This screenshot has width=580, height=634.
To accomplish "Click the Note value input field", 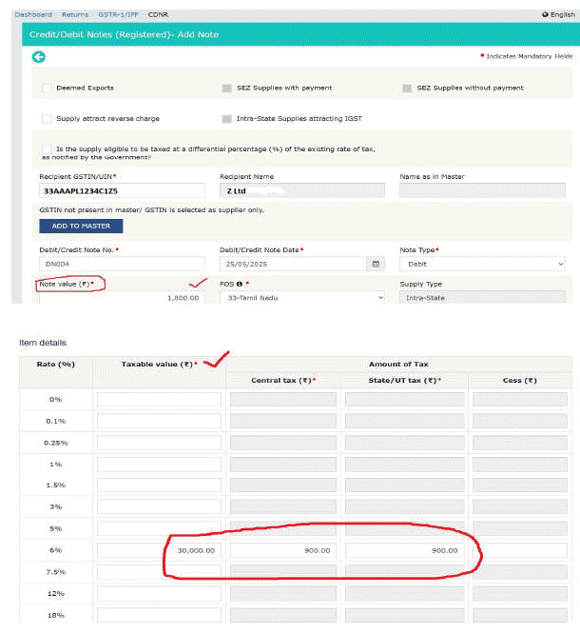I will pos(122,298).
